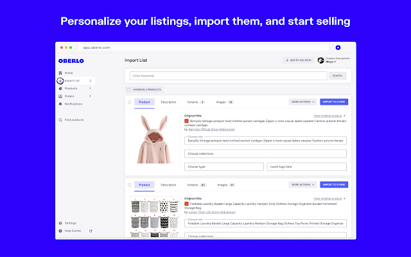Viewport: 411px width, 257px height.
Task: Click the Find products magnifier icon
Action: 60,120
